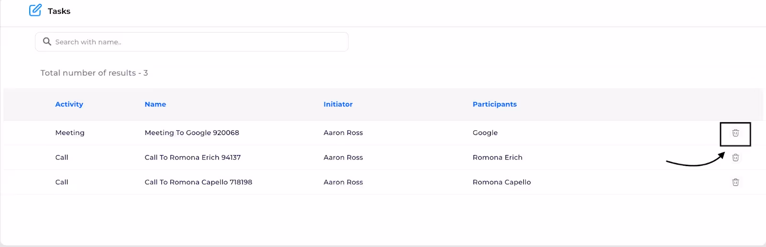Sort by the Name column header

pyautogui.click(x=155, y=104)
